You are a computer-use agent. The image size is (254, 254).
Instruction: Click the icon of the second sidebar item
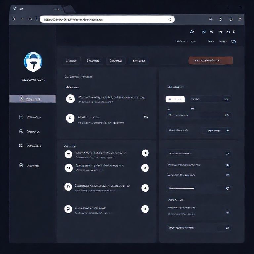click(x=21, y=117)
